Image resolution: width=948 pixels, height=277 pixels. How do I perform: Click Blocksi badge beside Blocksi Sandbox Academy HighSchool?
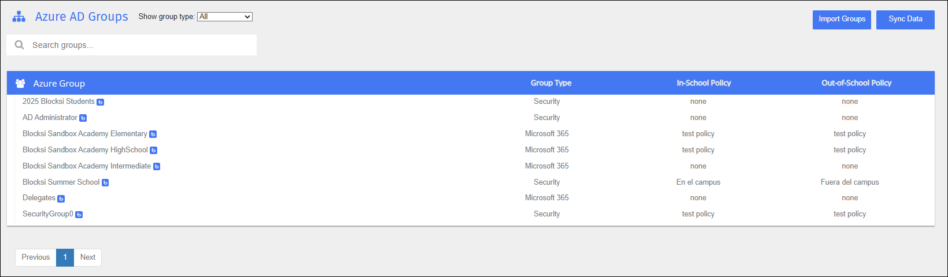[154, 151]
